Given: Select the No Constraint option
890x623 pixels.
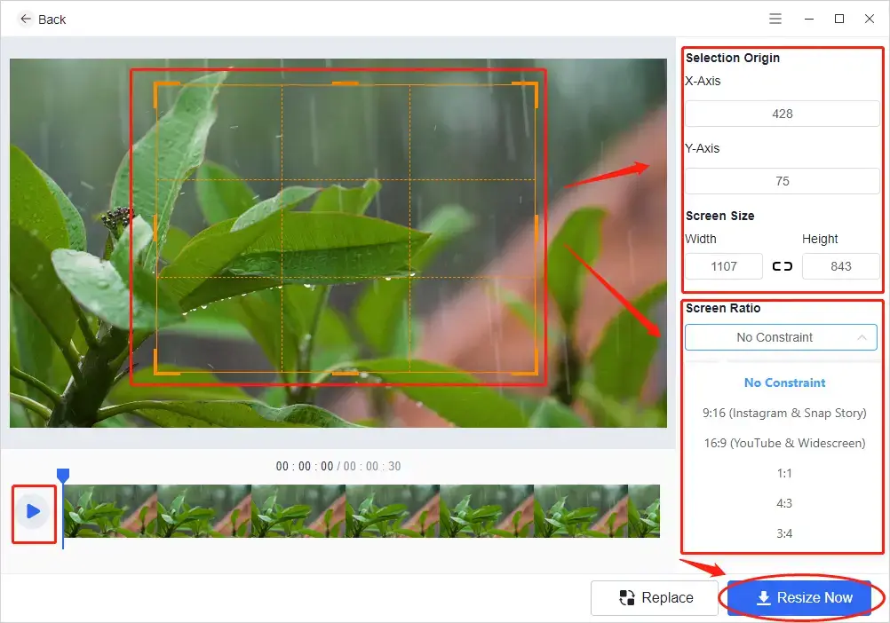Looking at the screenshot, I should pyautogui.click(x=783, y=382).
